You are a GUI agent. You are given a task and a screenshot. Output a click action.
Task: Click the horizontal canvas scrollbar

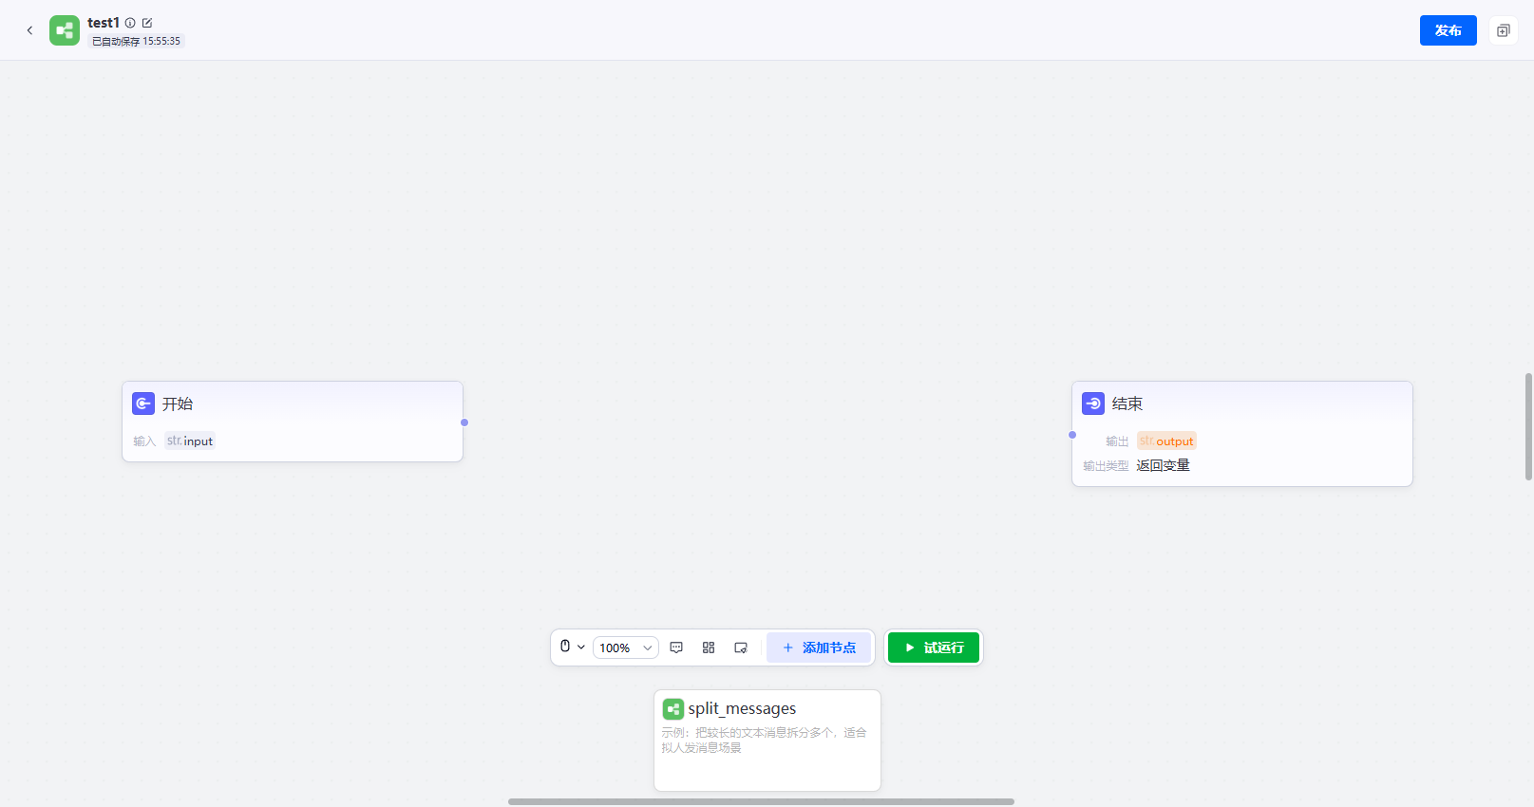click(x=761, y=801)
